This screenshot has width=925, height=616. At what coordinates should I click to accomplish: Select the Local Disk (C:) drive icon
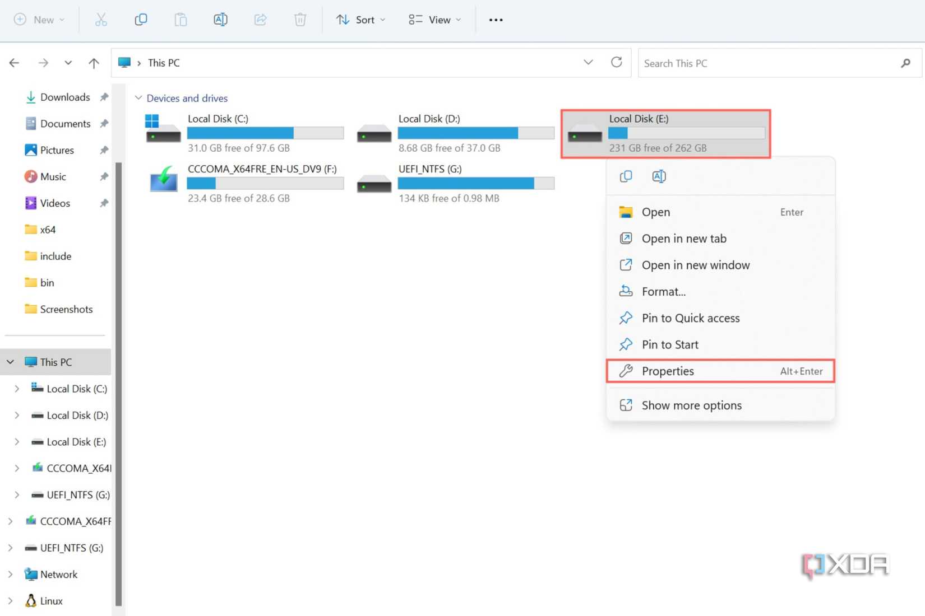(163, 129)
